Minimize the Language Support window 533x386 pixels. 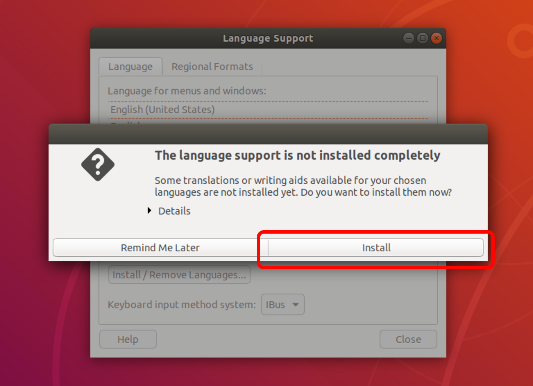[x=409, y=38]
